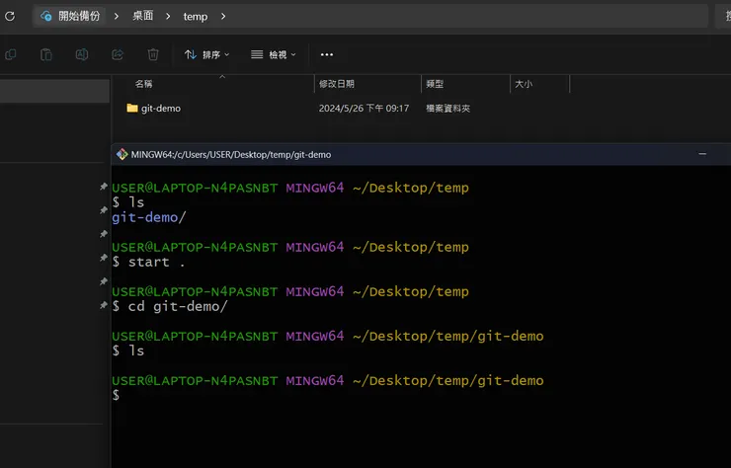Click the Share icon in the toolbar
731x468 pixels.
(118, 54)
